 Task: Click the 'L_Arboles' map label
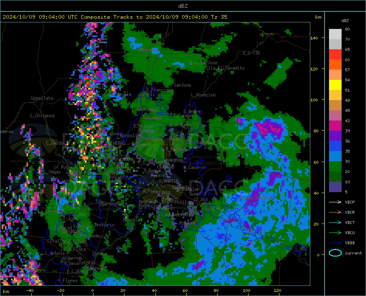click(55, 253)
